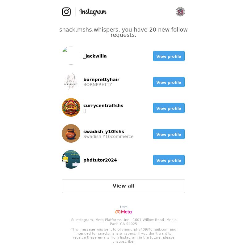
Task: View profile of bornprettyhair
Action: [169, 82]
